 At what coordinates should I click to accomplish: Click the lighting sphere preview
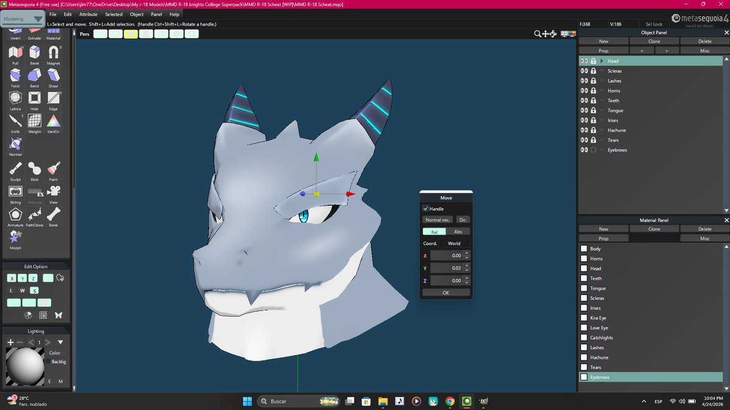point(25,366)
